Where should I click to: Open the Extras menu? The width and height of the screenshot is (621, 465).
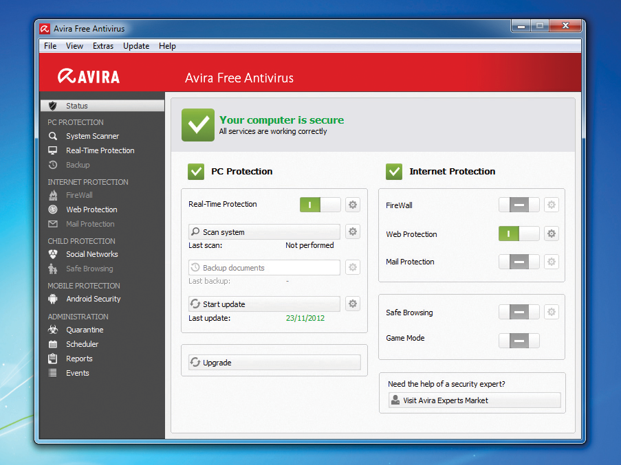point(102,46)
